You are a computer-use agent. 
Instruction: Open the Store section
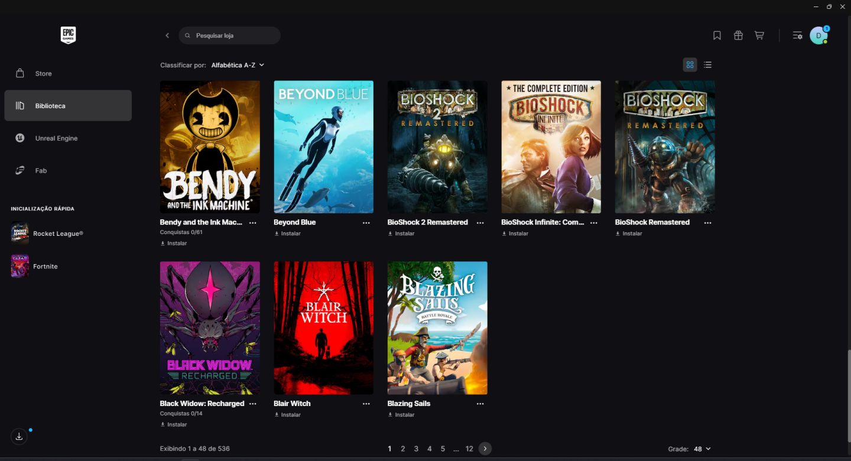[68, 73]
